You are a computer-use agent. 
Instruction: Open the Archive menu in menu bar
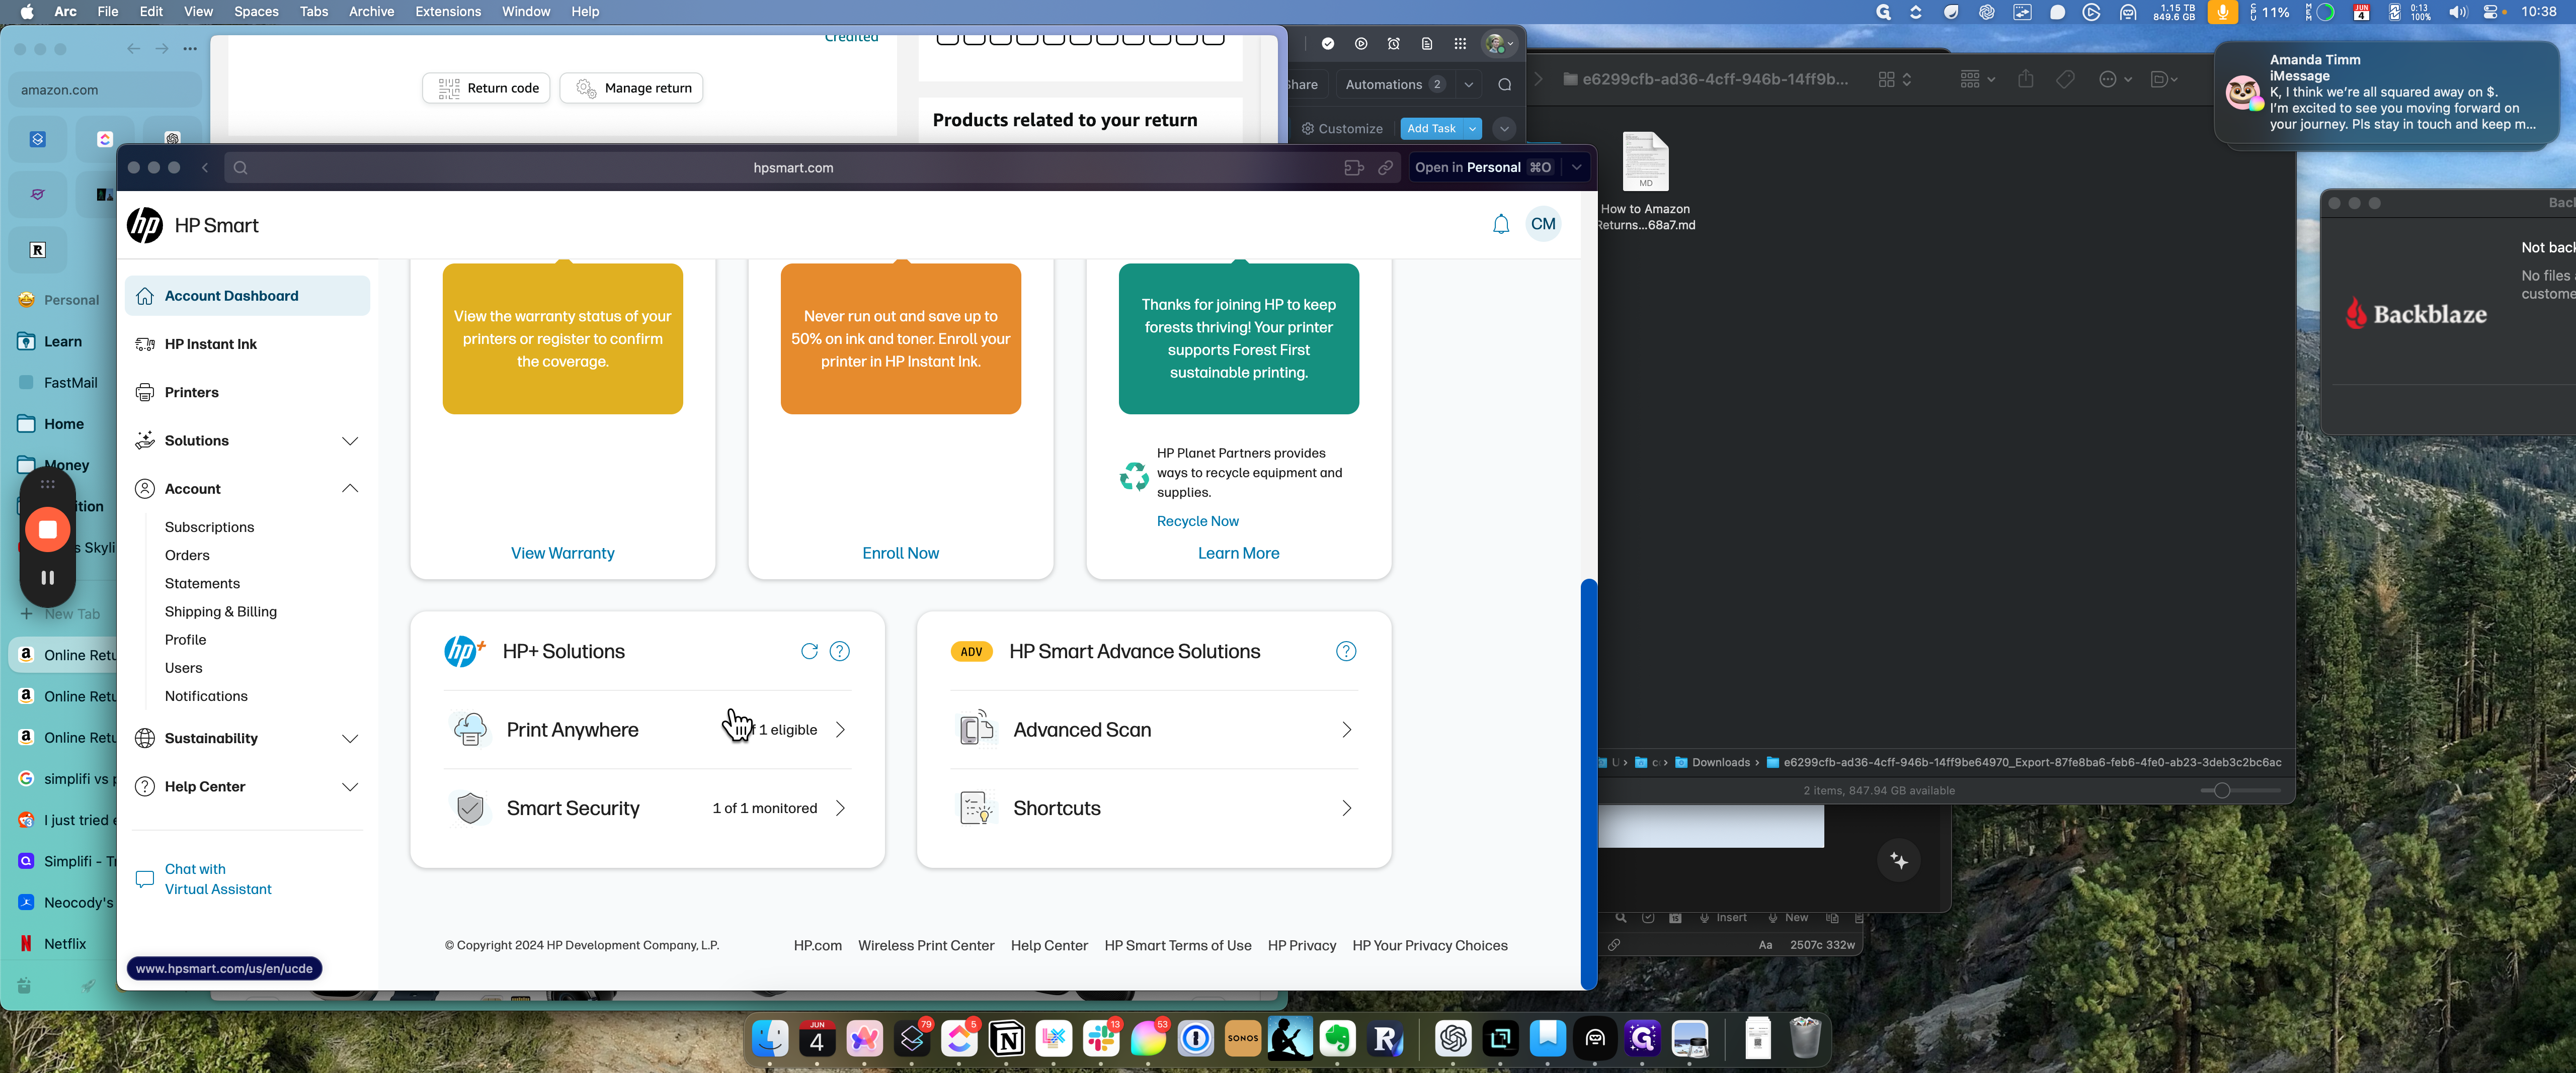(371, 12)
